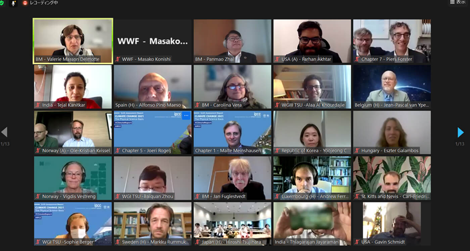Click the red recording indicator icon
Screen dimensions: 470x251
(x=25, y=3)
